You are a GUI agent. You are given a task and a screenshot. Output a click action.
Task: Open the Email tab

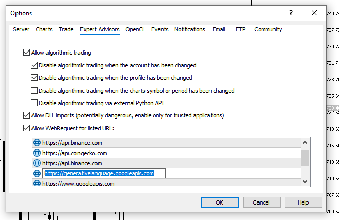(219, 29)
